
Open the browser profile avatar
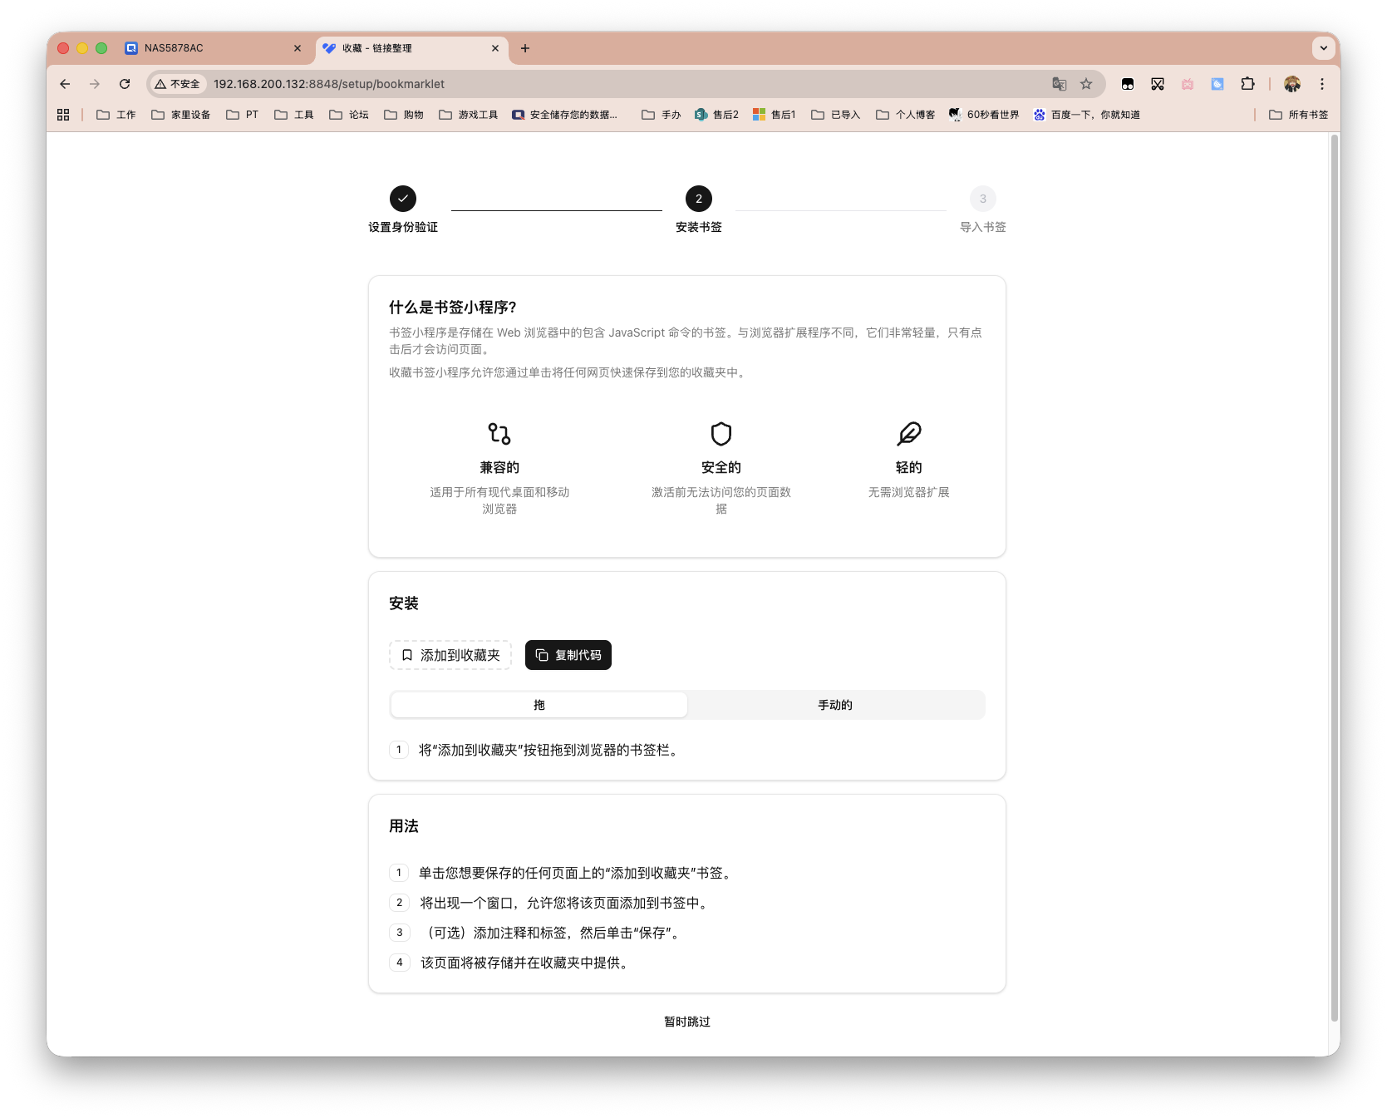(1291, 84)
